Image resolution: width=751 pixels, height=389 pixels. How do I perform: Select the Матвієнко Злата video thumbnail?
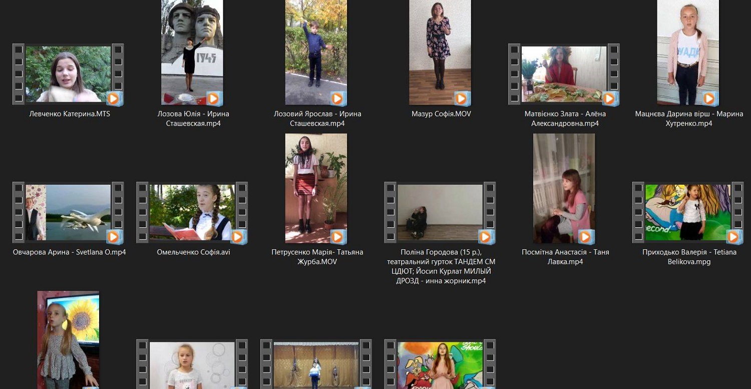tap(564, 74)
